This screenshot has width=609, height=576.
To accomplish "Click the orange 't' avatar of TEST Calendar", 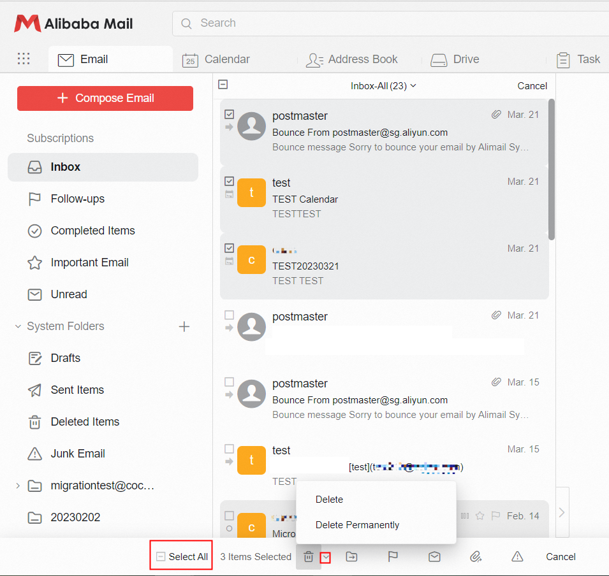I will coord(252,192).
